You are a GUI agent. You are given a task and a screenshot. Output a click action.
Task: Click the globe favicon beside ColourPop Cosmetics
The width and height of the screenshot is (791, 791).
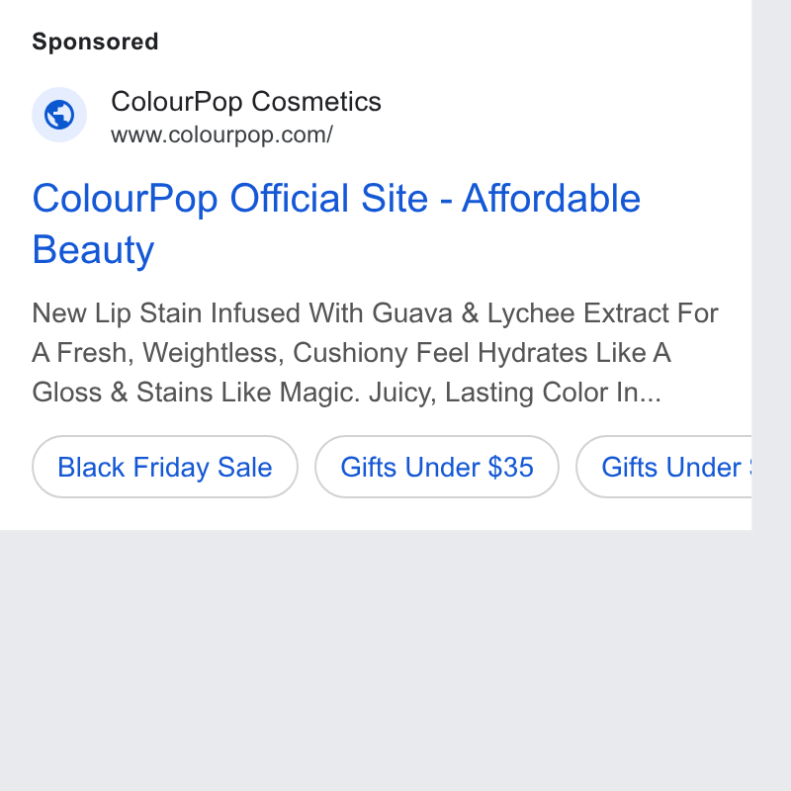coord(59,115)
